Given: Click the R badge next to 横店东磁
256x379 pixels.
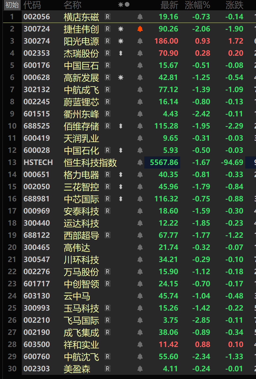Looking at the screenshot, I should coord(108,17).
